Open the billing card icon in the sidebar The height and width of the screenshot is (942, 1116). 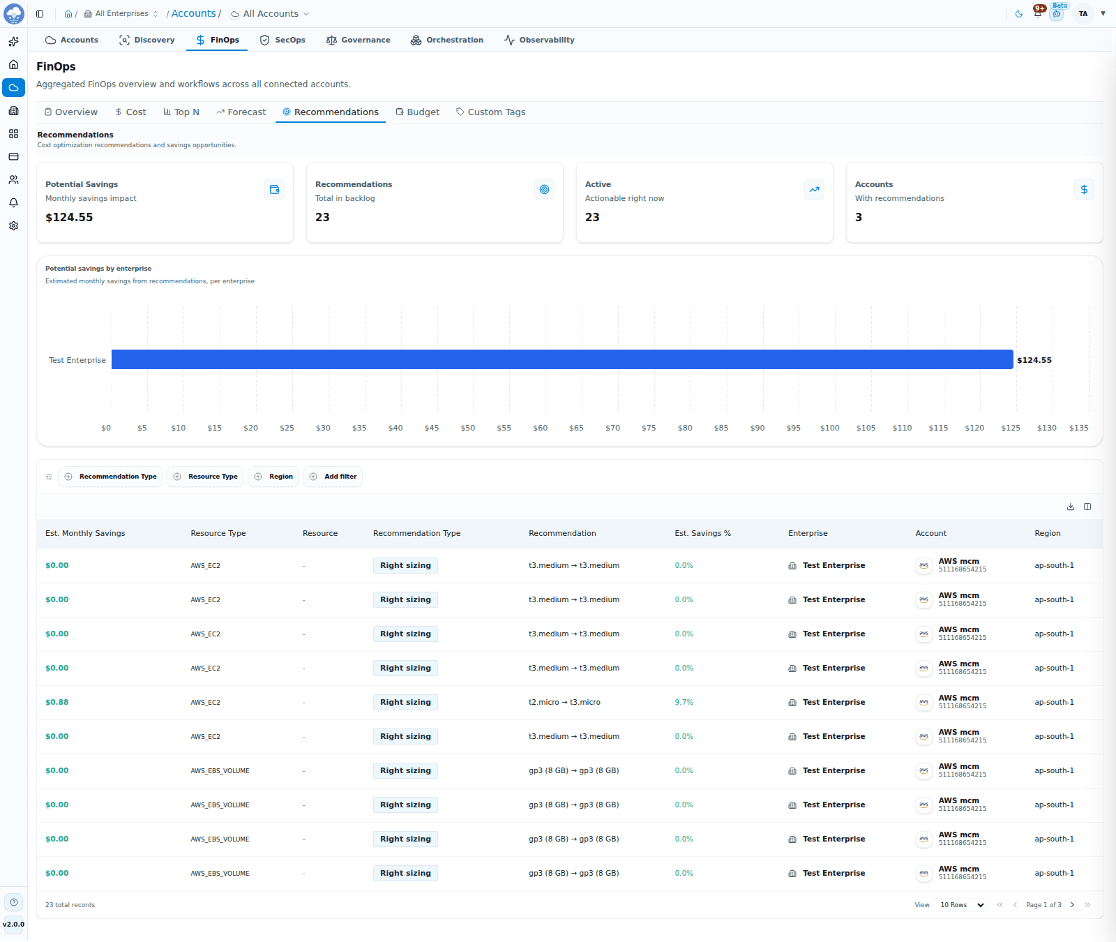[x=13, y=157]
